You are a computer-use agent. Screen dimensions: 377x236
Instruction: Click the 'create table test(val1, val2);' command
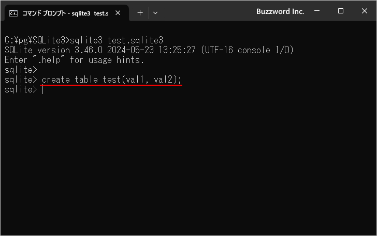(112, 80)
